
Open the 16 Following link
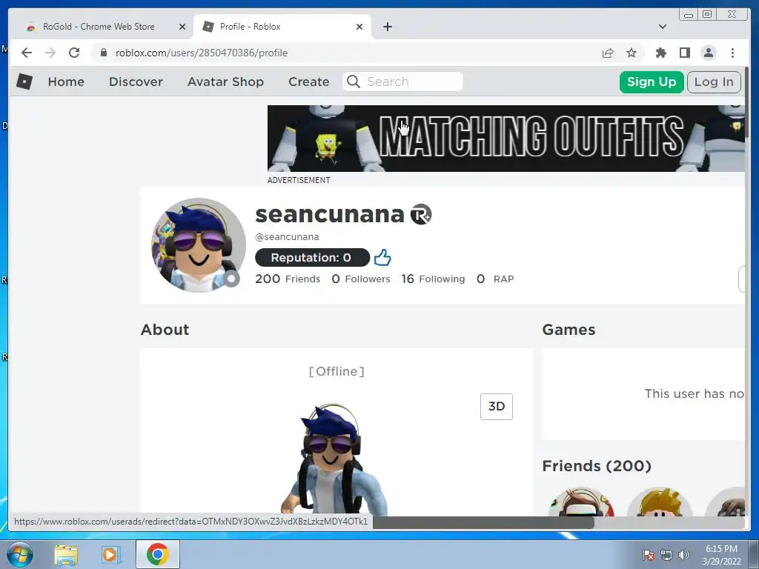(x=433, y=279)
